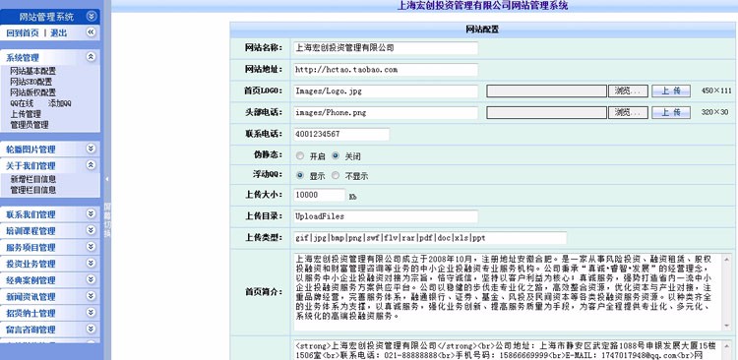Click the 系统管理 section title

pos(22,58)
